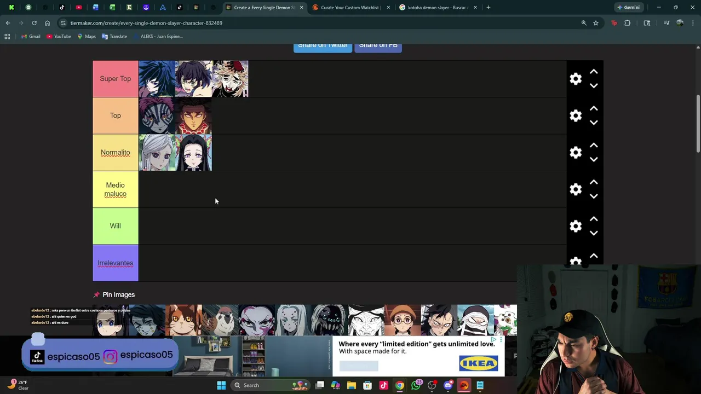The height and width of the screenshot is (394, 701).
Task: Open settings gear for Will row
Action: click(575, 226)
